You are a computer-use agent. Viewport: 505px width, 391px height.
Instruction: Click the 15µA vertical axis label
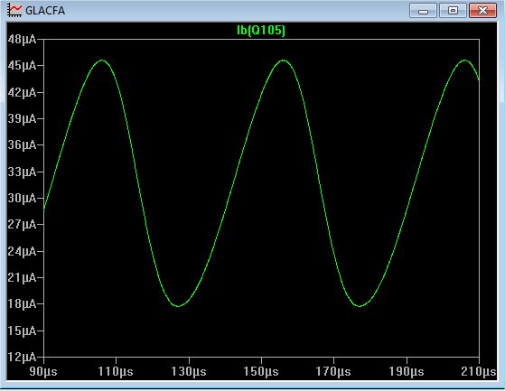(x=22, y=330)
